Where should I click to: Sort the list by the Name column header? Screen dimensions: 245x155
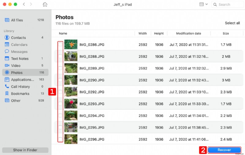click(63, 33)
